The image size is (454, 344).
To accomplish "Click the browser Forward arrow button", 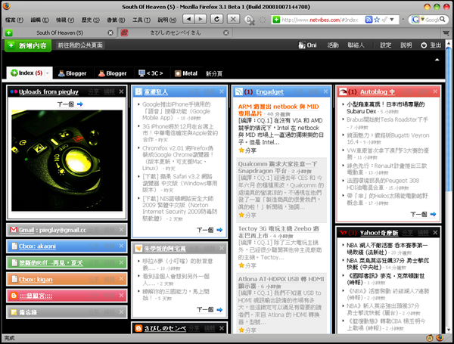I will pyautogui.click(x=200, y=20).
